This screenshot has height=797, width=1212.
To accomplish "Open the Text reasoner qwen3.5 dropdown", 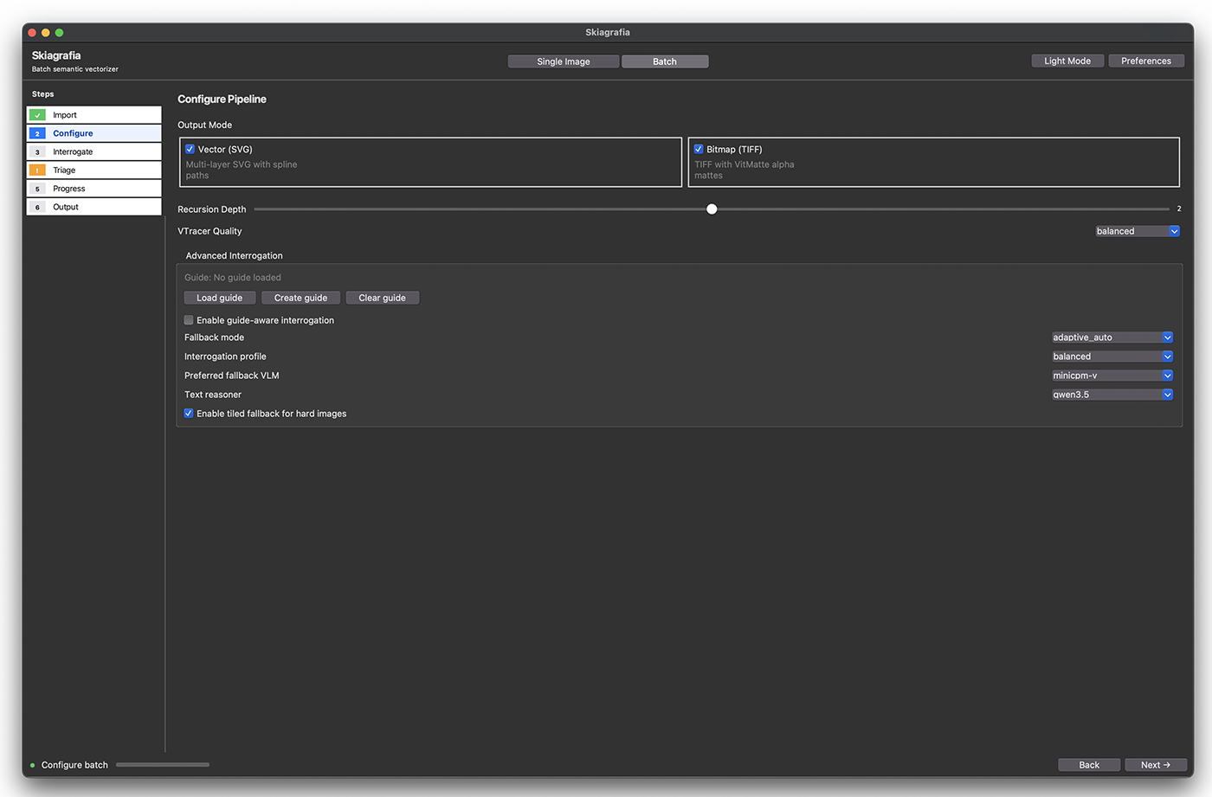I will click(x=1112, y=394).
